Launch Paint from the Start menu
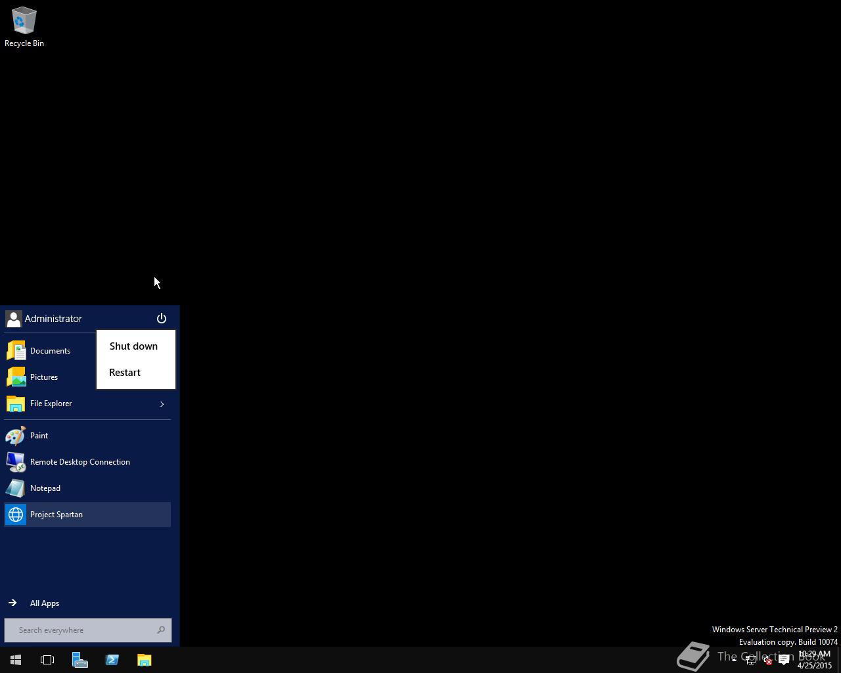Image resolution: width=841 pixels, height=673 pixels. pos(87,436)
